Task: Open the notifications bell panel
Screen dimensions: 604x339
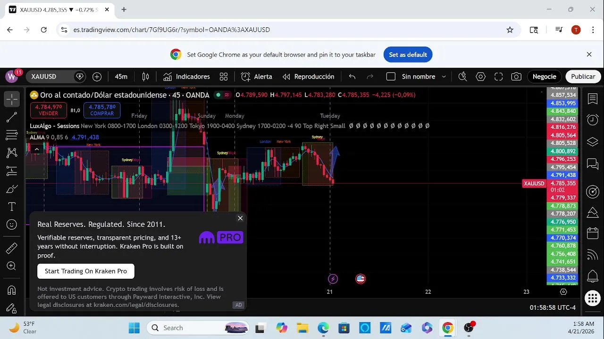Action: pos(593,276)
